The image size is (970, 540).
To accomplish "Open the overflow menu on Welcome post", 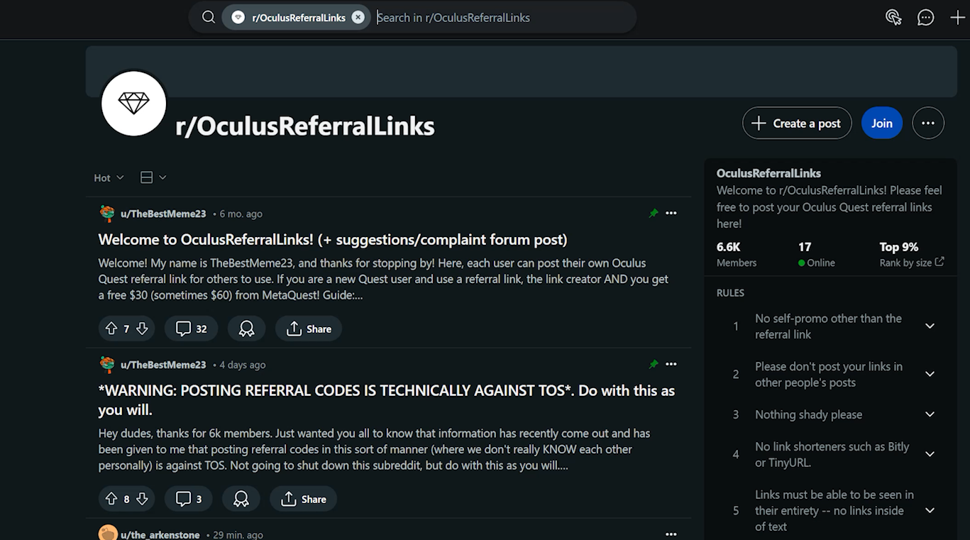I will tap(671, 214).
